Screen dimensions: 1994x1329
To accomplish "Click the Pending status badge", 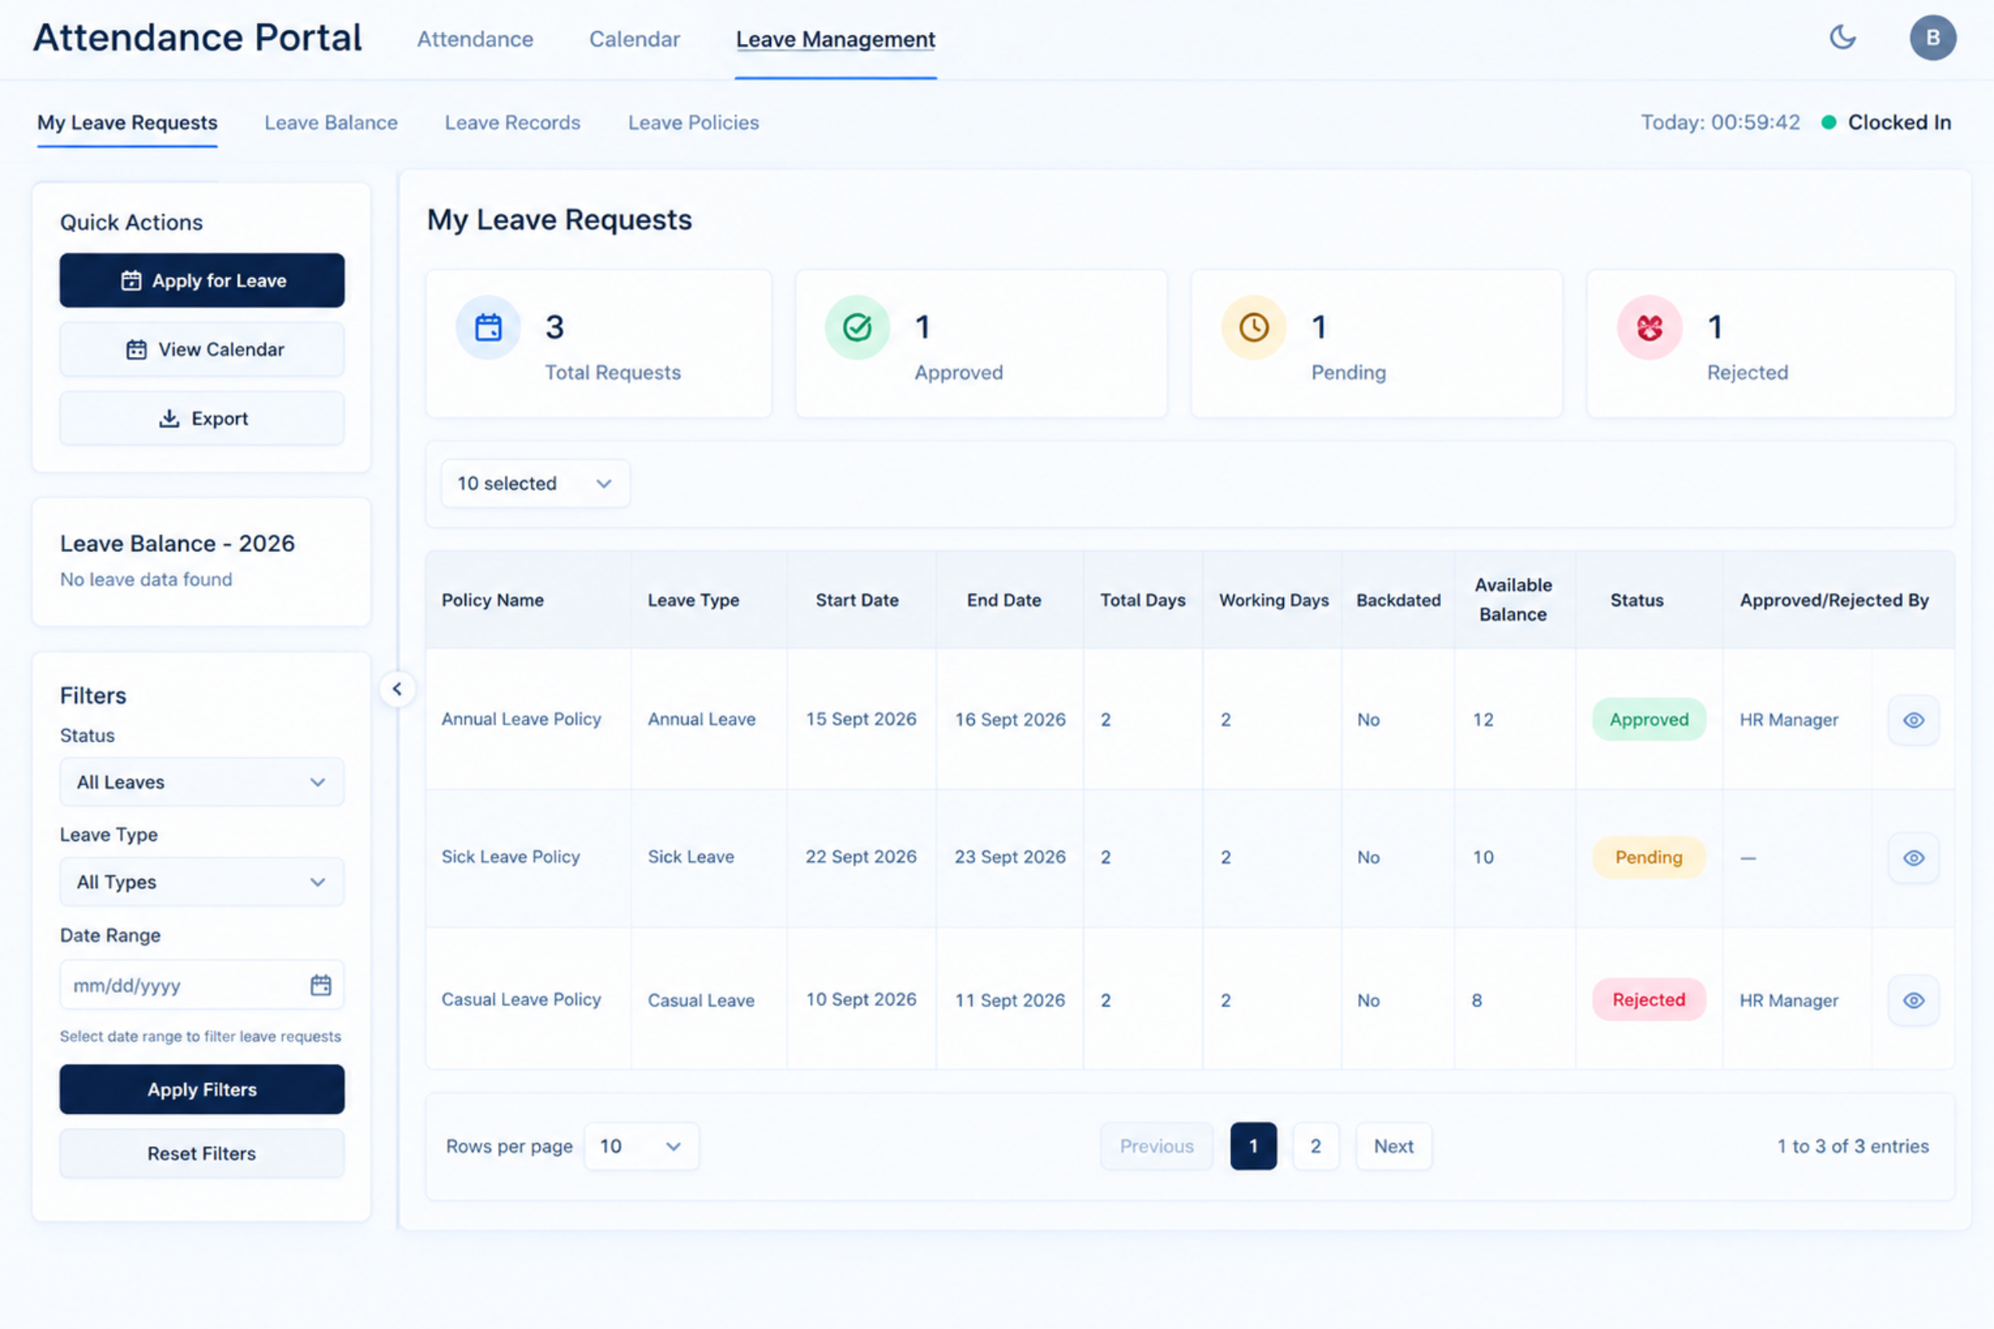I will tap(1648, 858).
